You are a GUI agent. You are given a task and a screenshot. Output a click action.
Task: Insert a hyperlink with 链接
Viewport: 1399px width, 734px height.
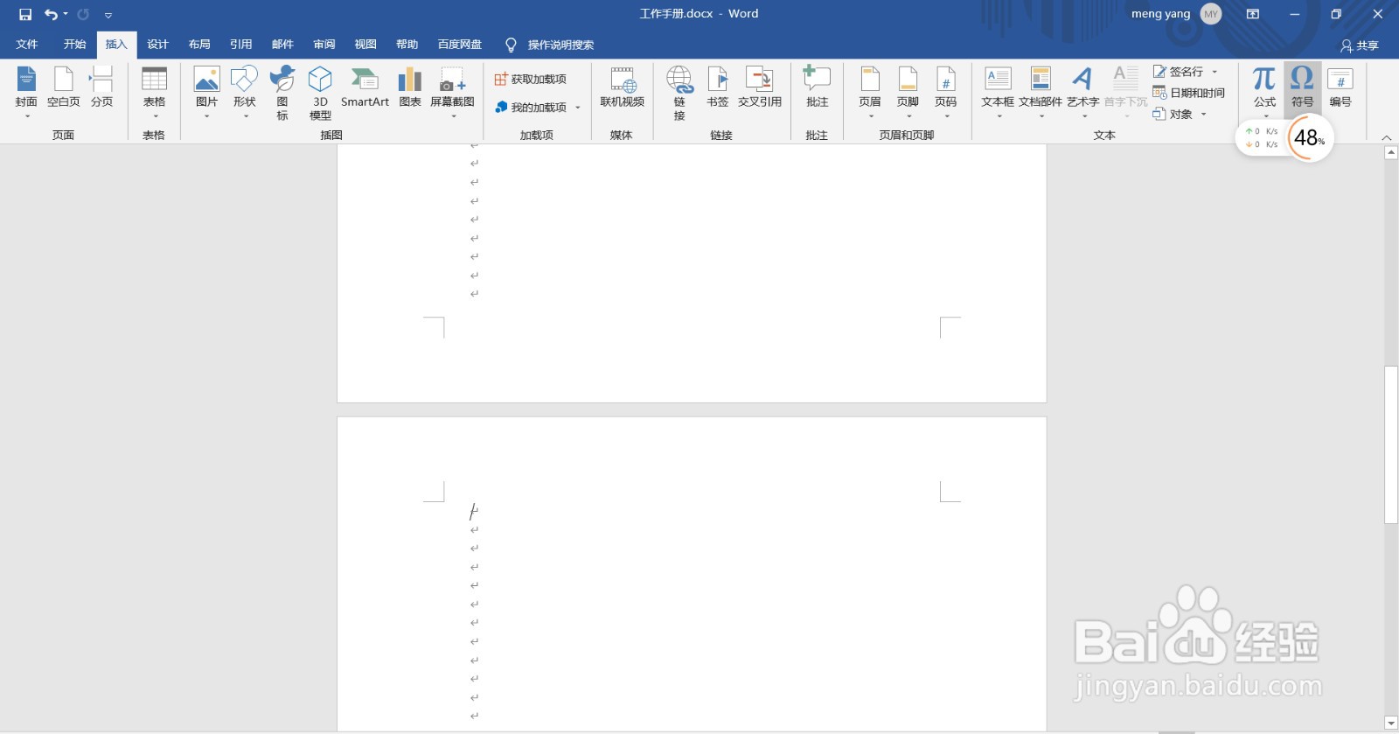[x=679, y=93]
